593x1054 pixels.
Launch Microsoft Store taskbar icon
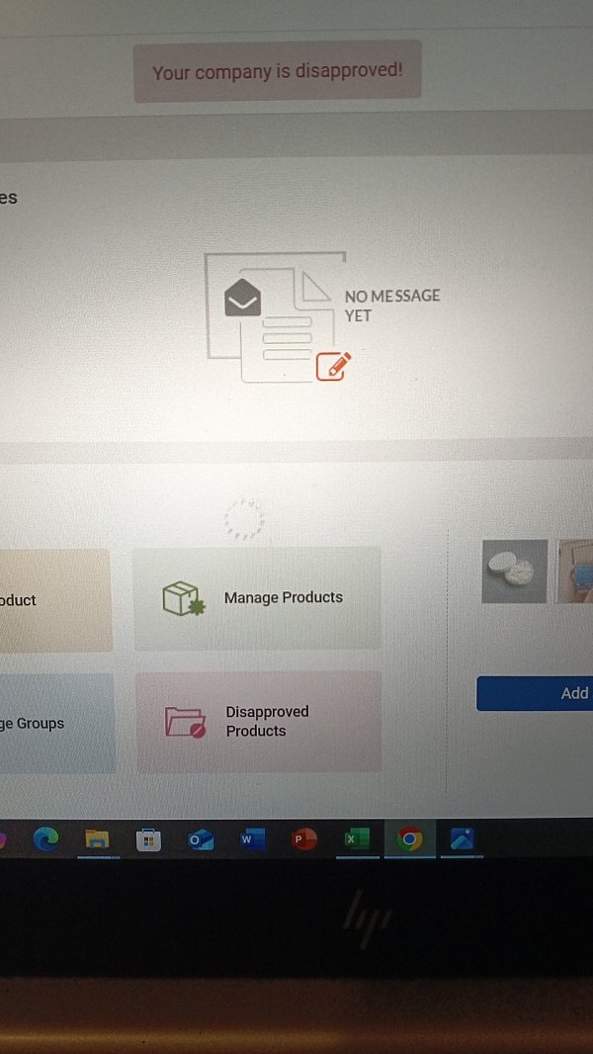[148, 839]
